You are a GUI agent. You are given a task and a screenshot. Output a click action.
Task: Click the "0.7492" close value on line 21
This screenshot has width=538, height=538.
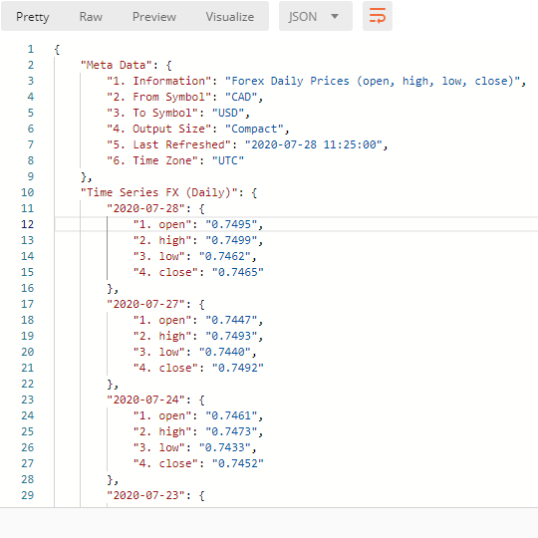pos(238,368)
